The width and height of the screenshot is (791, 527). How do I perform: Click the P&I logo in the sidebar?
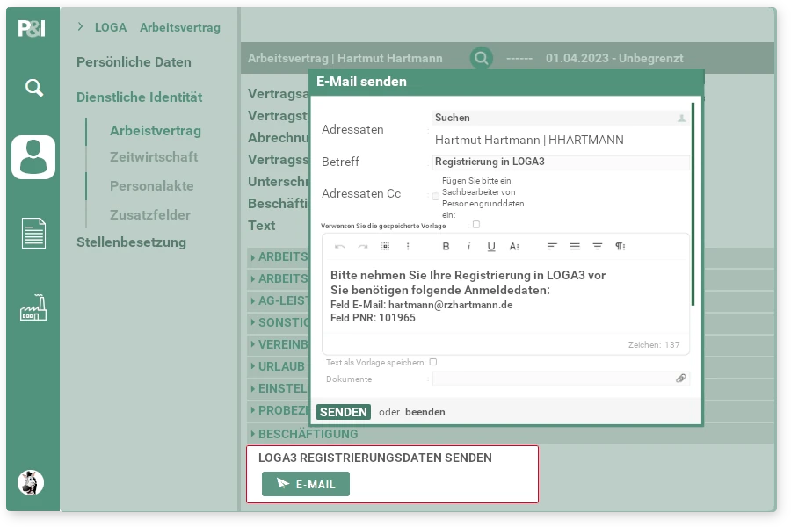pyautogui.click(x=32, y=28)
